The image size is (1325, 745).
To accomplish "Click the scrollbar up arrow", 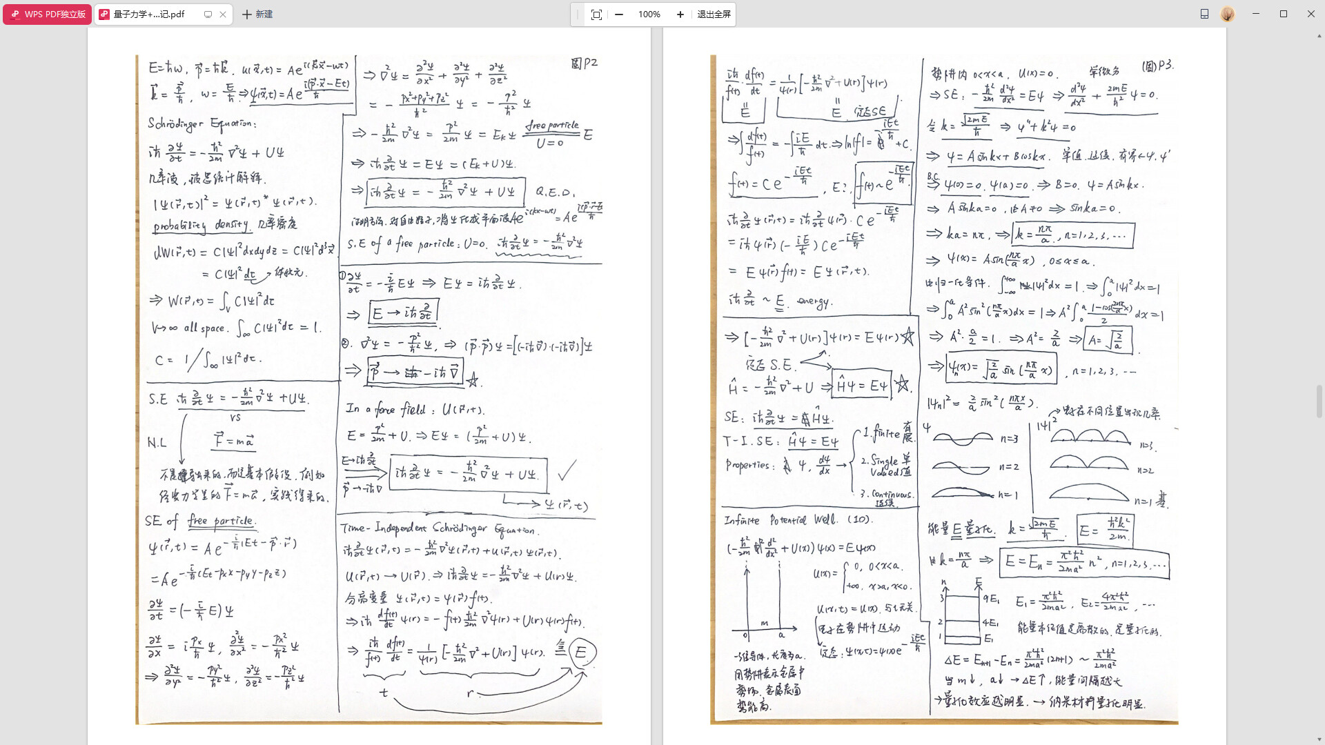I will (x=1320, y=34).
